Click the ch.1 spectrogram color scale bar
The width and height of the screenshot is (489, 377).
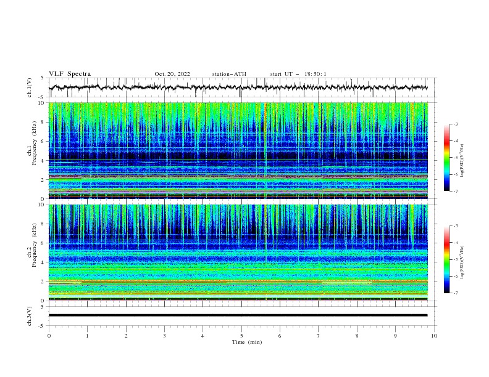click(x=446, y=158)
